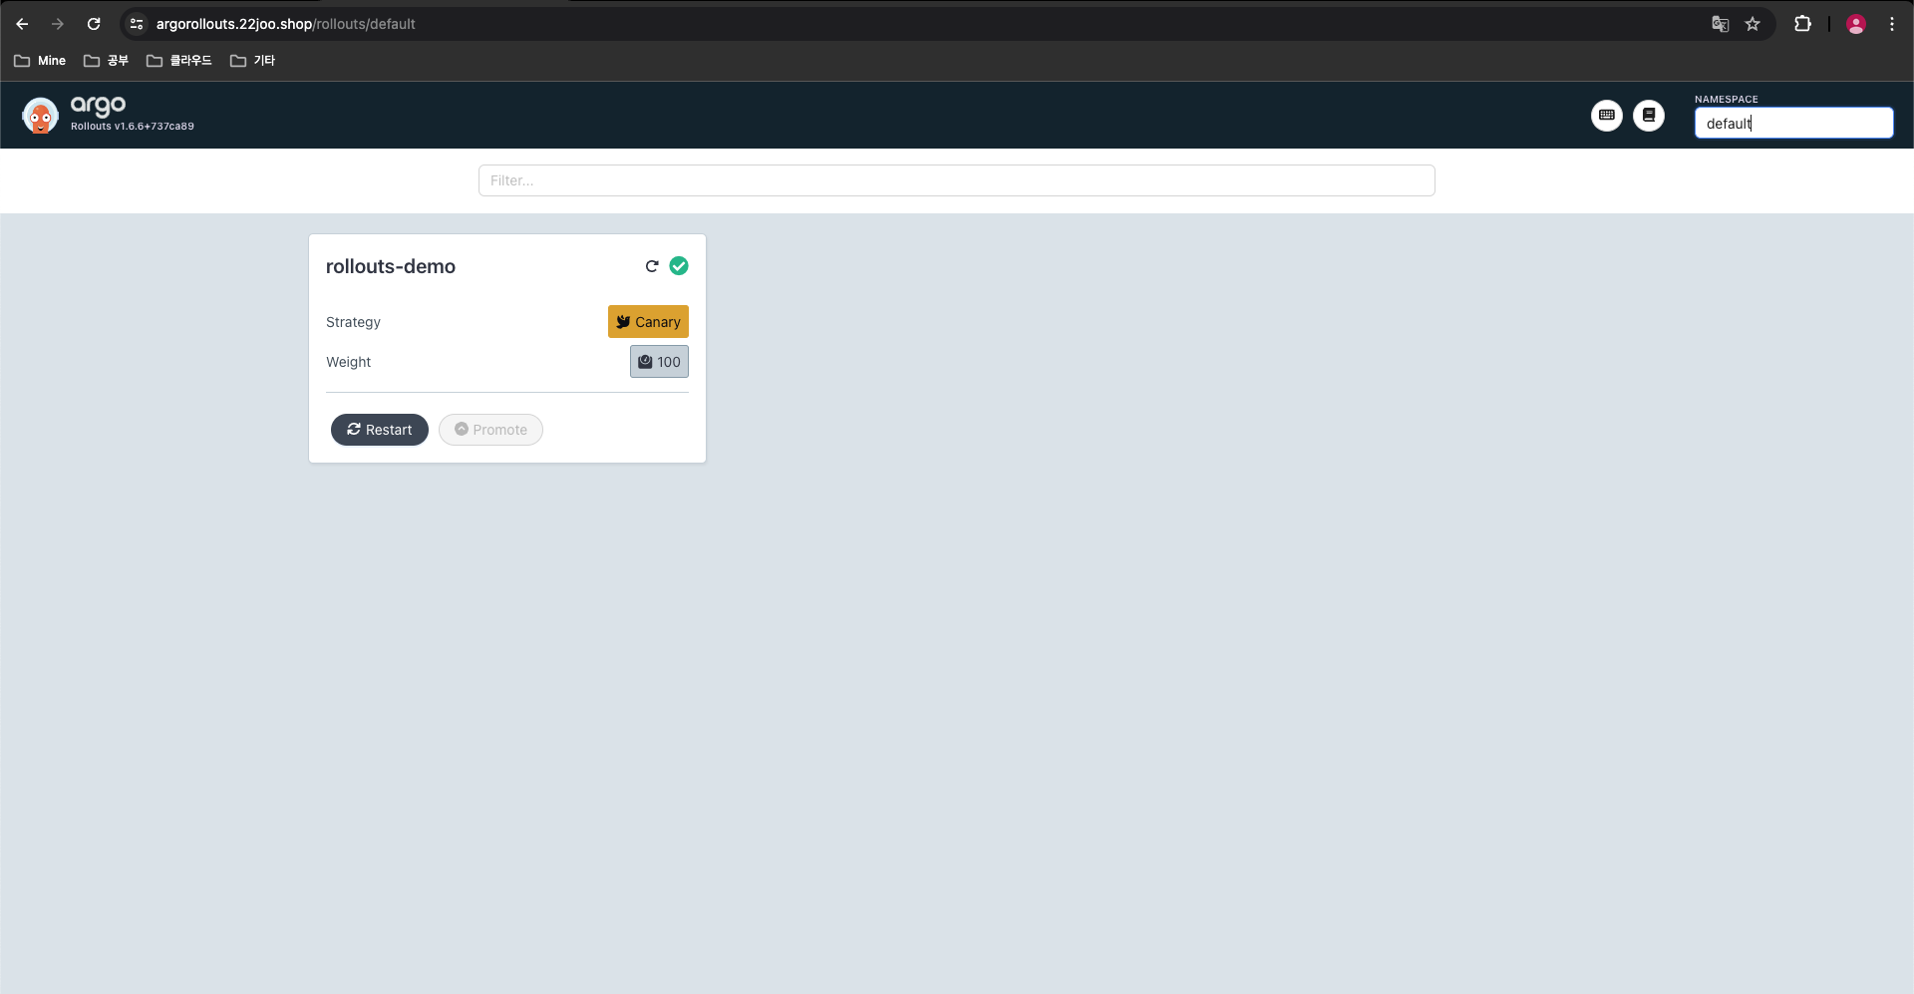Open browser extensions puzzle icon
Screen dimensions: 1914x994
pyautogui.click(x=1802, y=24)
